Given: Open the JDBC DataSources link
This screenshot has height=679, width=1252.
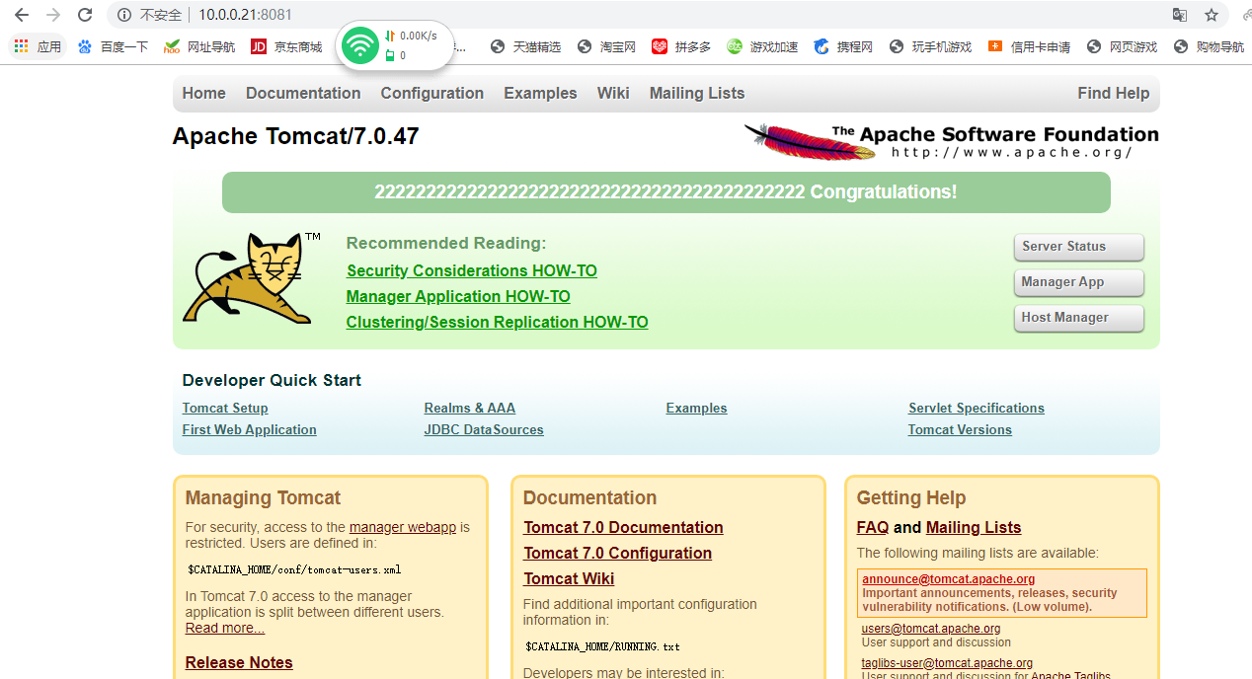Looking at the screenshot, I should (x=484, y=429).
